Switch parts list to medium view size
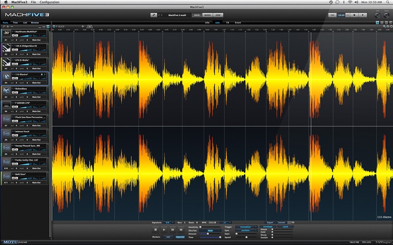This screenshot has height=245, width=393. coord(44,27)
